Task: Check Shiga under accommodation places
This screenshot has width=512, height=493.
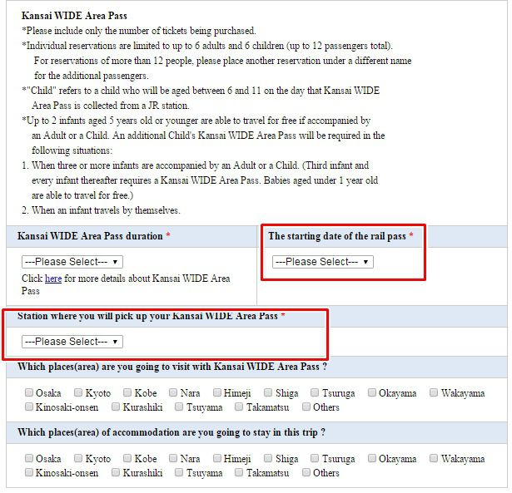Action: (268, 458)
